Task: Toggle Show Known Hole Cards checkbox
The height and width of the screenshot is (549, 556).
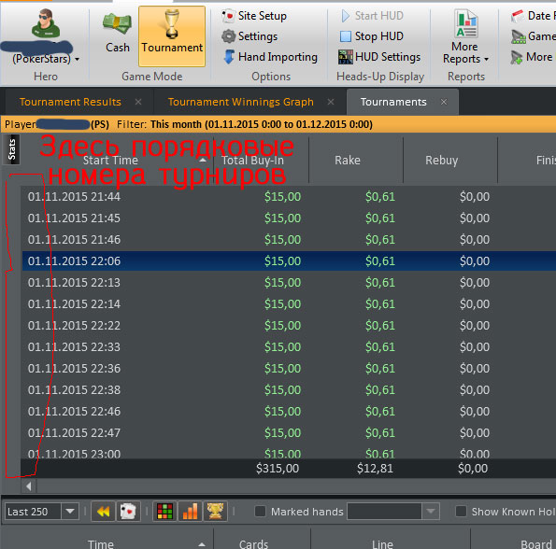Action: [x=461, y=511]
